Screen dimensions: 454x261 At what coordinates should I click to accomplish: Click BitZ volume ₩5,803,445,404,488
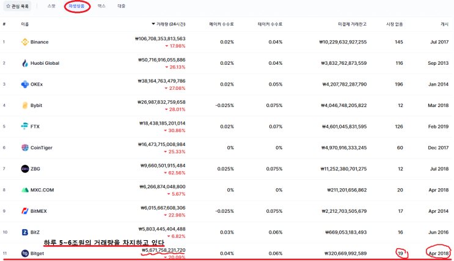[162, 229]
